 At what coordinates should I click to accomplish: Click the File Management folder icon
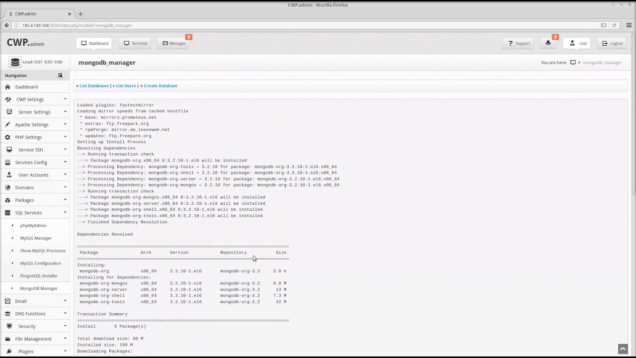pos(7,339)
